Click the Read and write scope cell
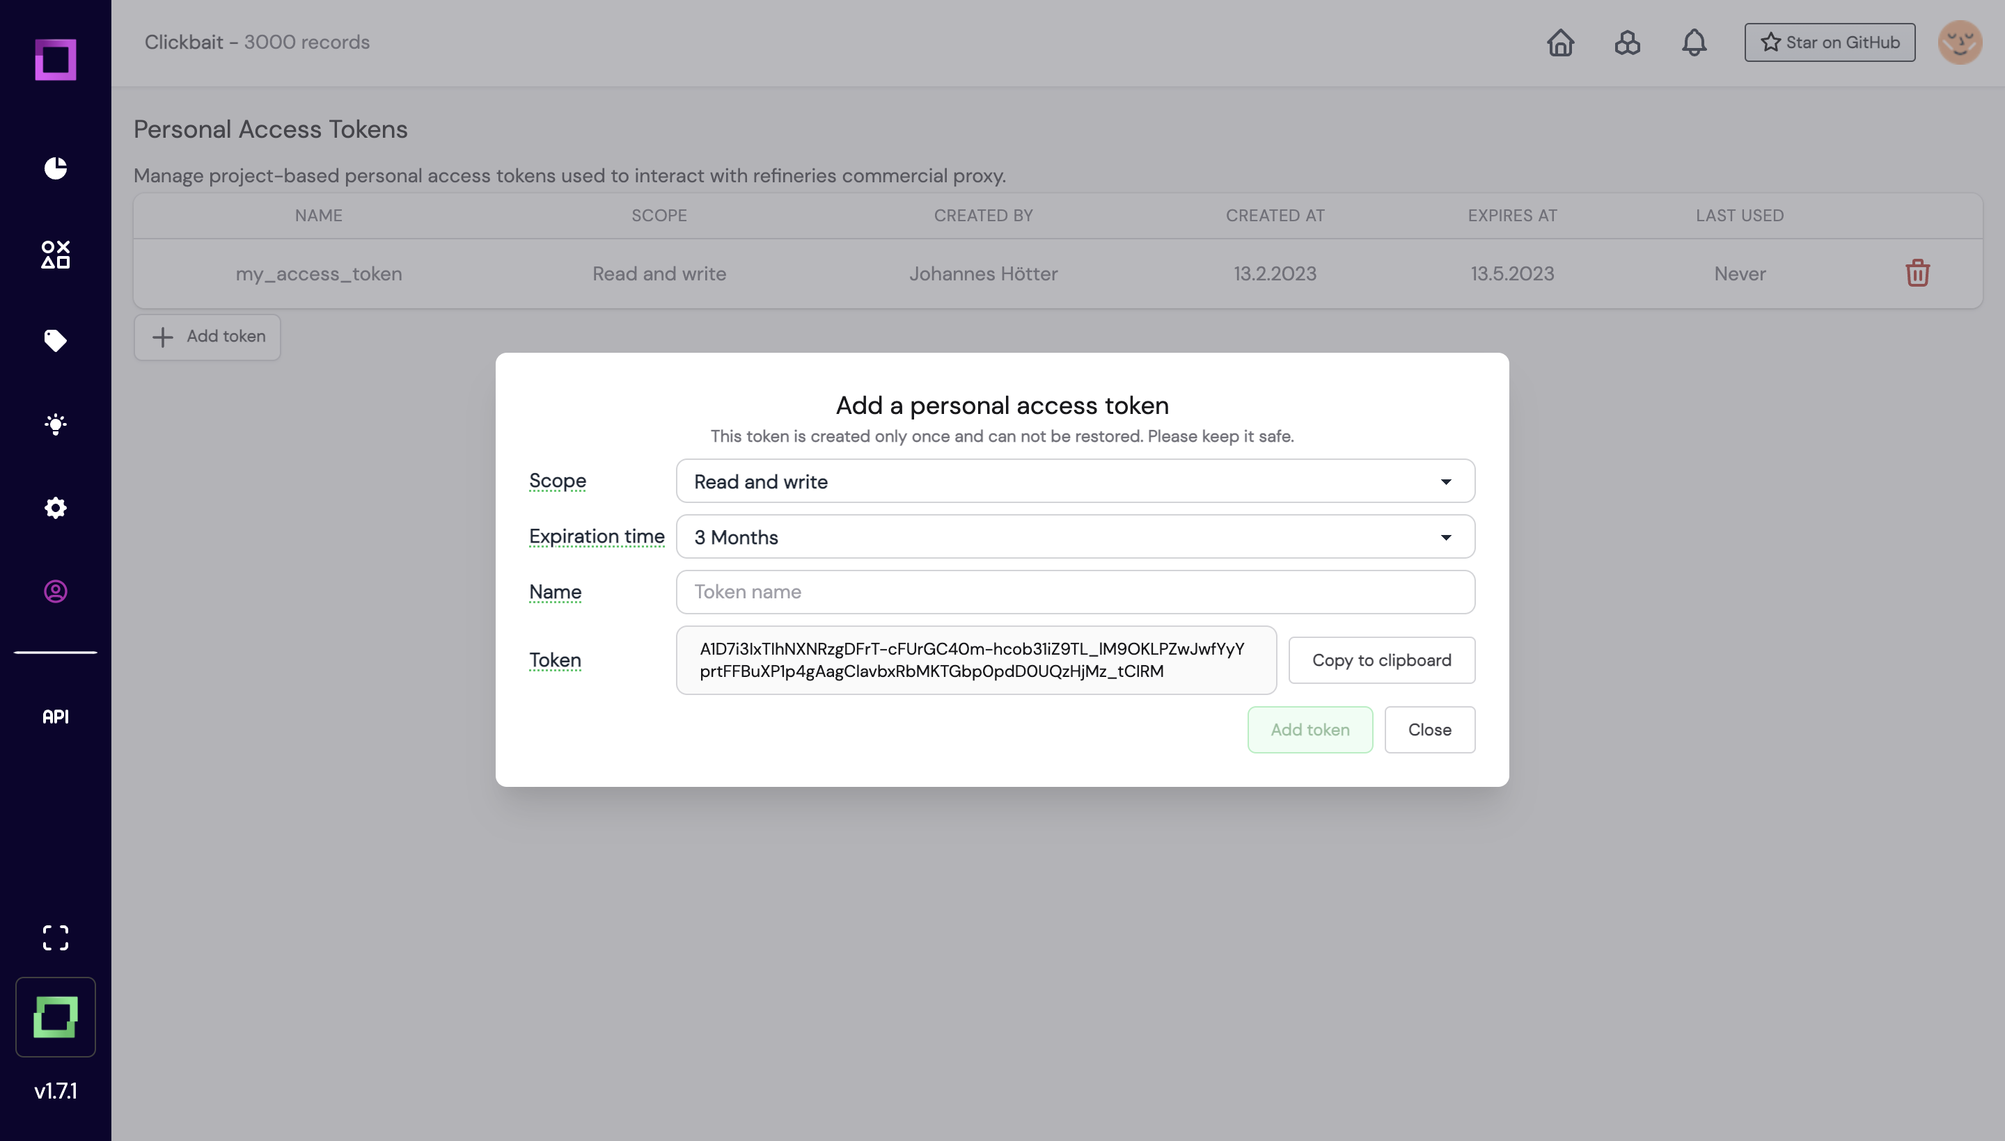Screen dimensions: 2005x1141 click(x=659, y=273)
